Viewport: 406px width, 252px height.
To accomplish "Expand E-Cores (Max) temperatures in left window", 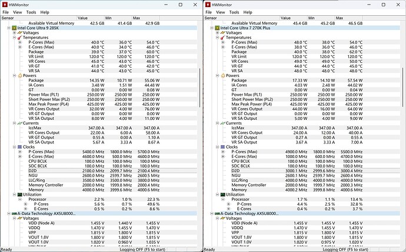I will tap(20, 47).
